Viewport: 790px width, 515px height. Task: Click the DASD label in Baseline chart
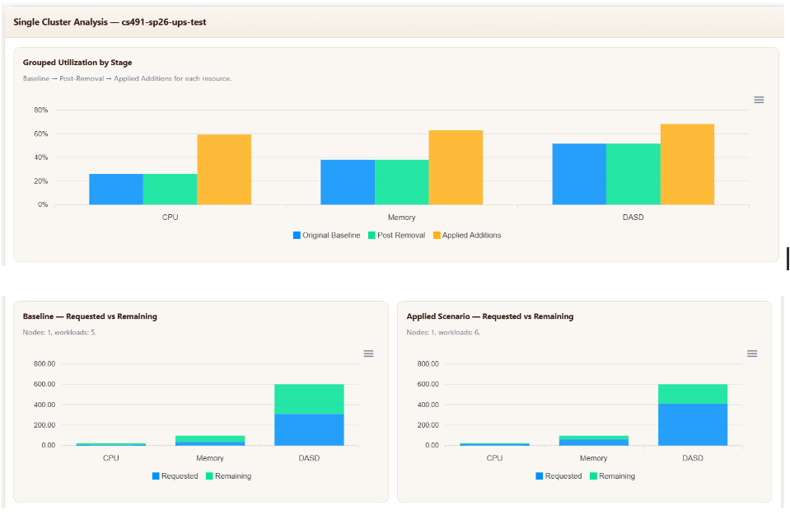(x=309, y=458)
